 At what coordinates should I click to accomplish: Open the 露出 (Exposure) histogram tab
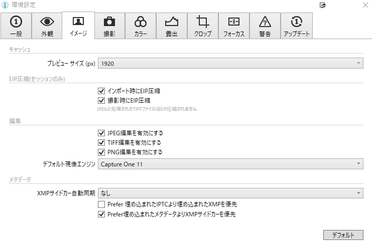click(x=171, y=26)
